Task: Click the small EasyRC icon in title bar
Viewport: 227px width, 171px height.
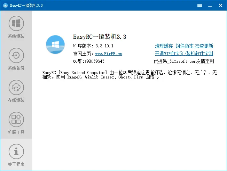Action: [x=5, y=5]
